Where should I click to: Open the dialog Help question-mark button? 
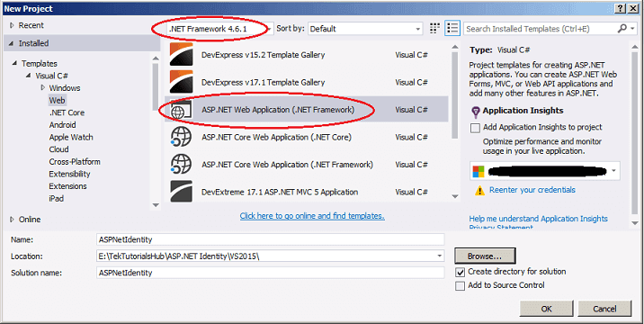click(x=621, y=9)
